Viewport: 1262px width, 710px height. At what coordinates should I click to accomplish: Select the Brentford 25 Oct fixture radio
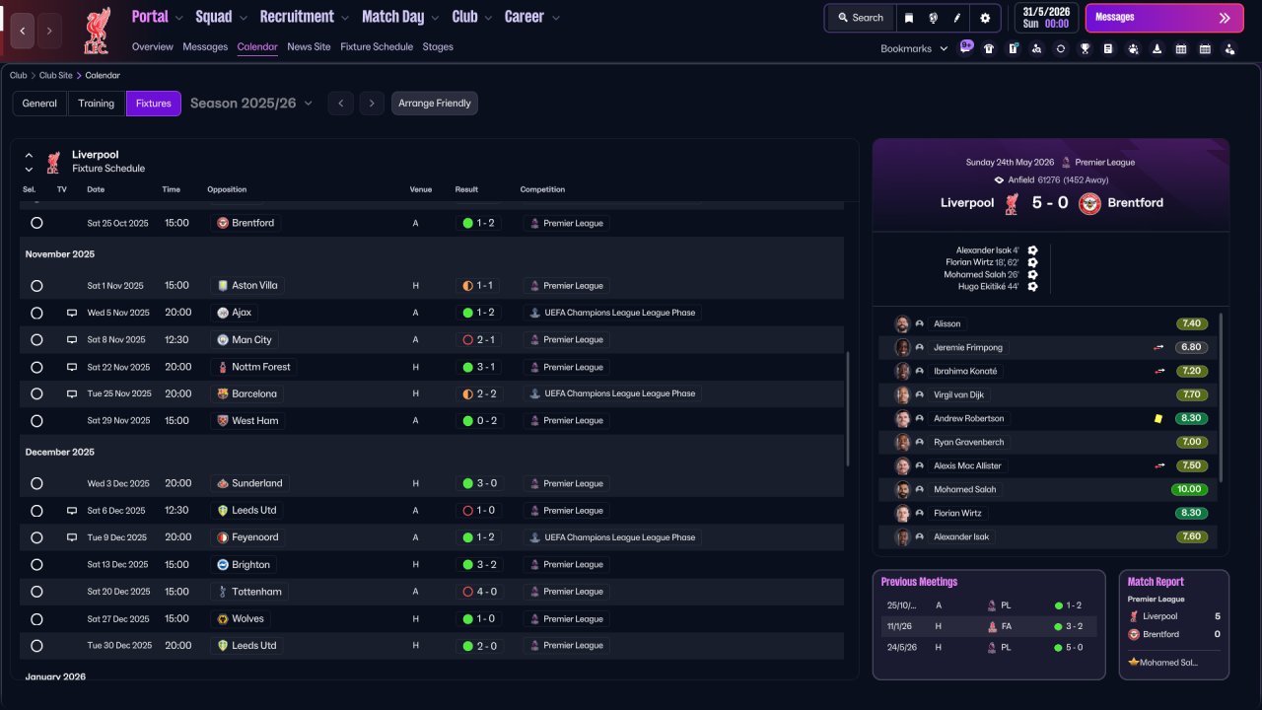coord(36,224)
